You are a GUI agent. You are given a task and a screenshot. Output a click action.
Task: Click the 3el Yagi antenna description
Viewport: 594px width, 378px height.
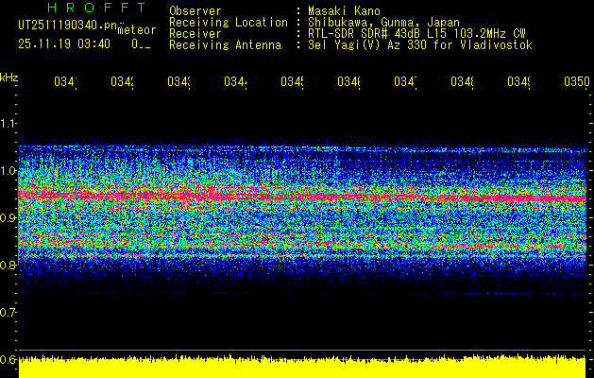tap(420, 45)
